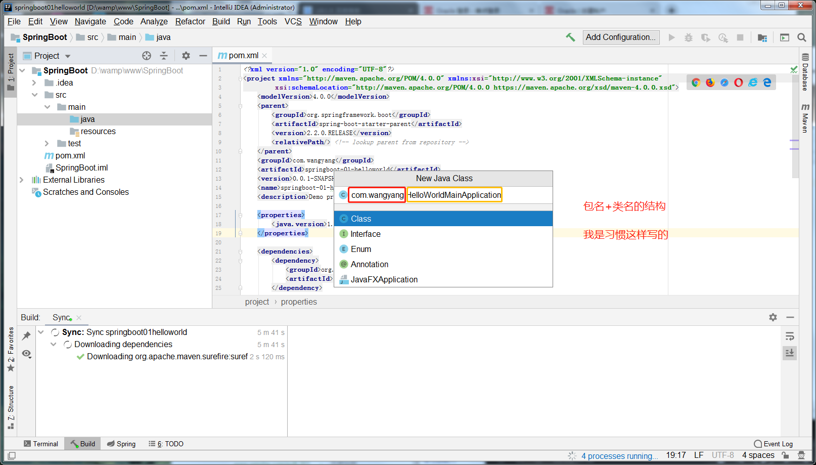Click the Stop square icon in toolbar

pyautogui.click(x=740, y=37)
